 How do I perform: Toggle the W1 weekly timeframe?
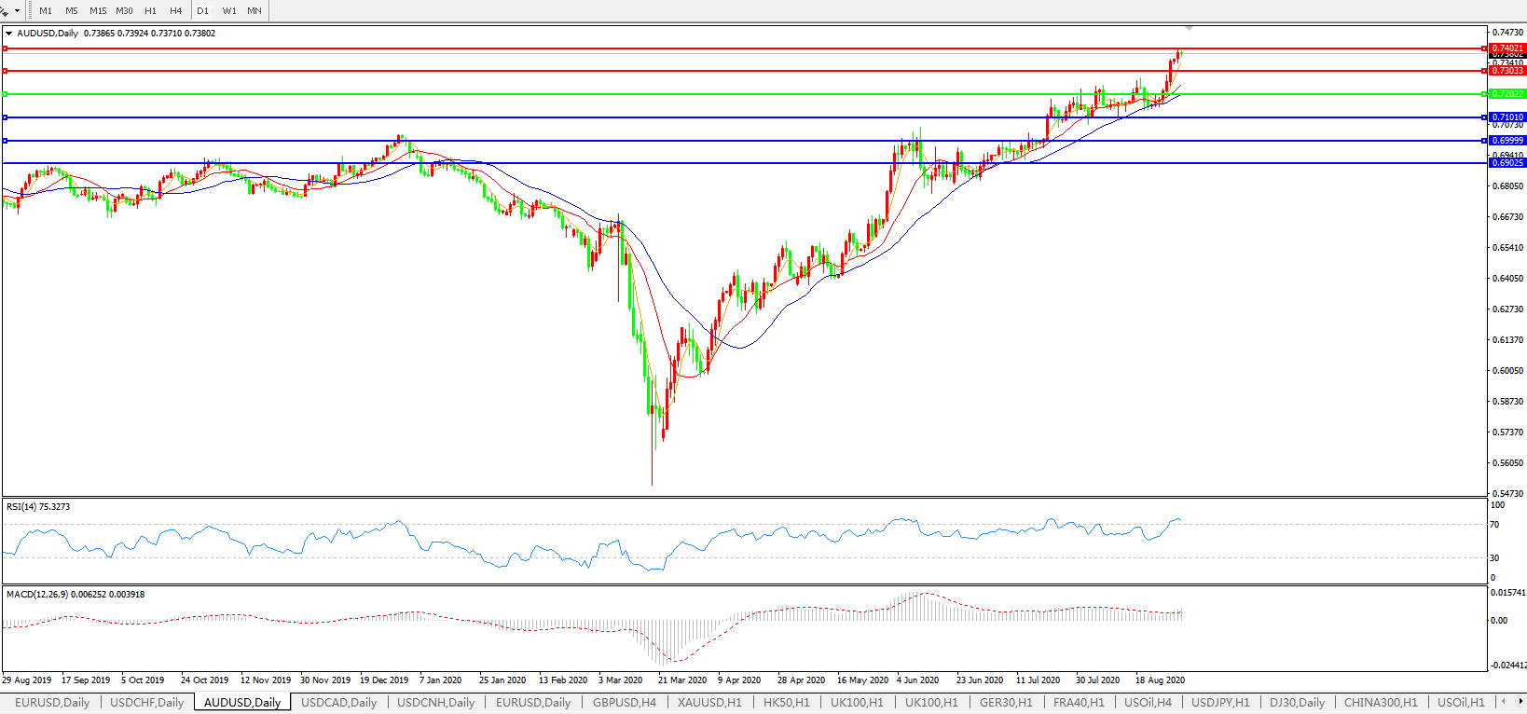229,11
